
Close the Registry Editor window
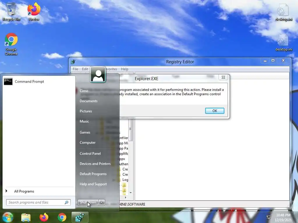tap(283, 61)
